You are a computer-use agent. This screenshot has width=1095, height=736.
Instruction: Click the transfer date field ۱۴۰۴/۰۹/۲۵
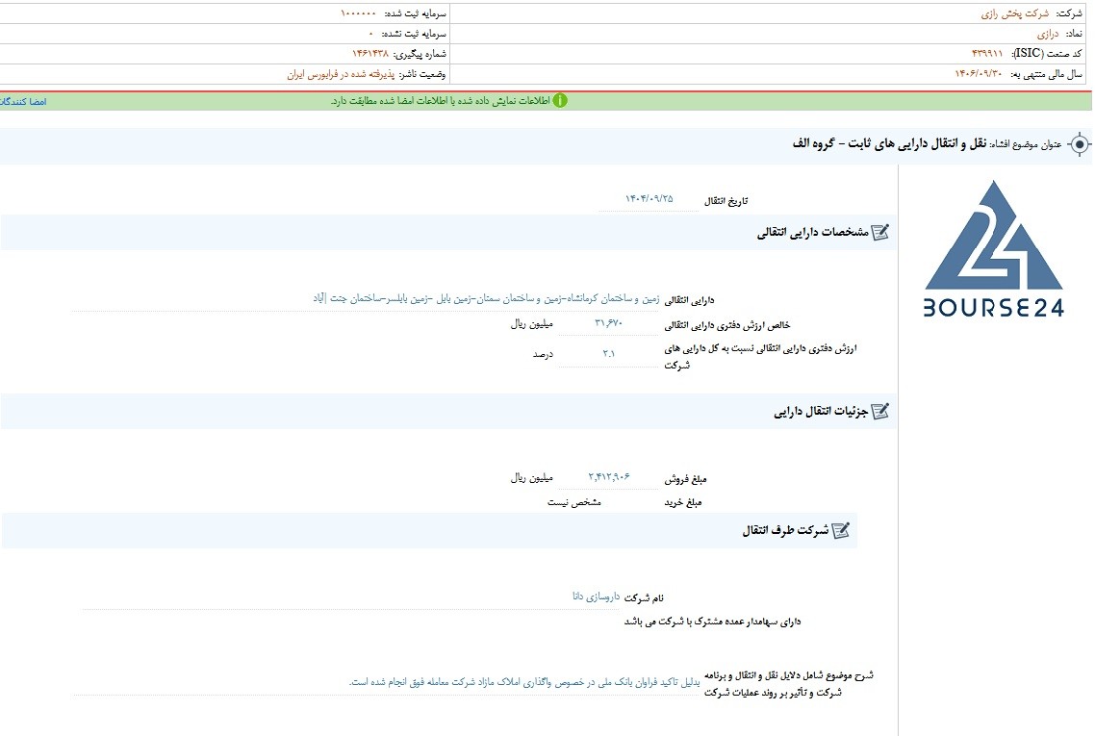649,199
